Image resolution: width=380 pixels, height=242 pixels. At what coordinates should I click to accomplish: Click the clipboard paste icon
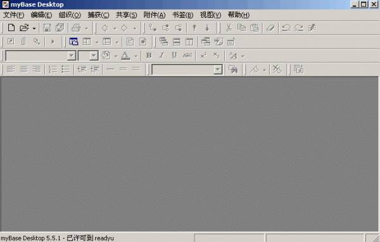tap(255, 28)
